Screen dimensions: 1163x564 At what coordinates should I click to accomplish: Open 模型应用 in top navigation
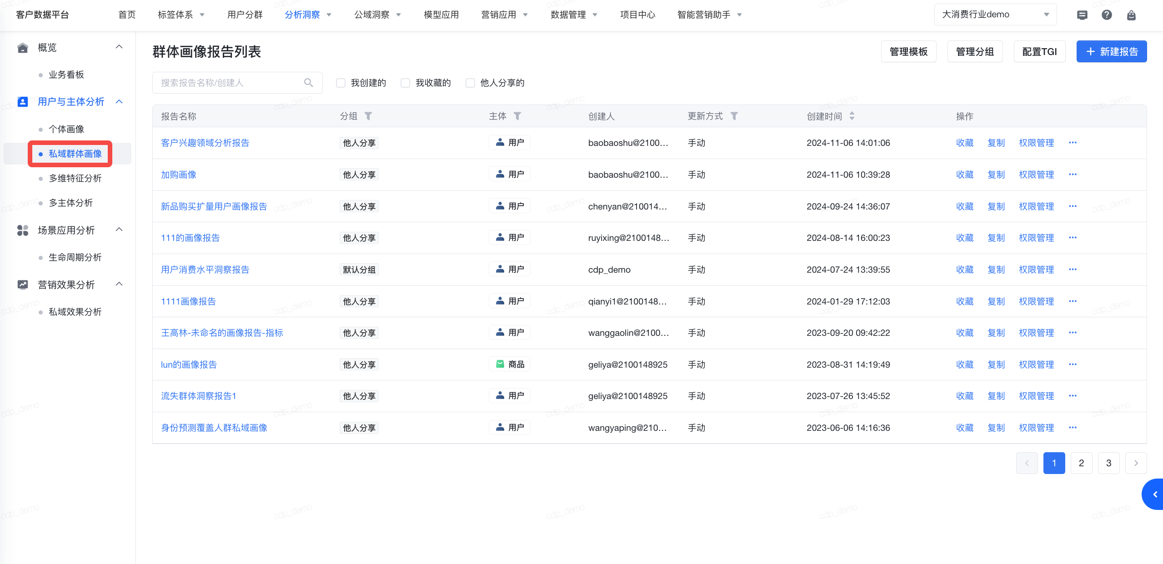pos(441,15)
